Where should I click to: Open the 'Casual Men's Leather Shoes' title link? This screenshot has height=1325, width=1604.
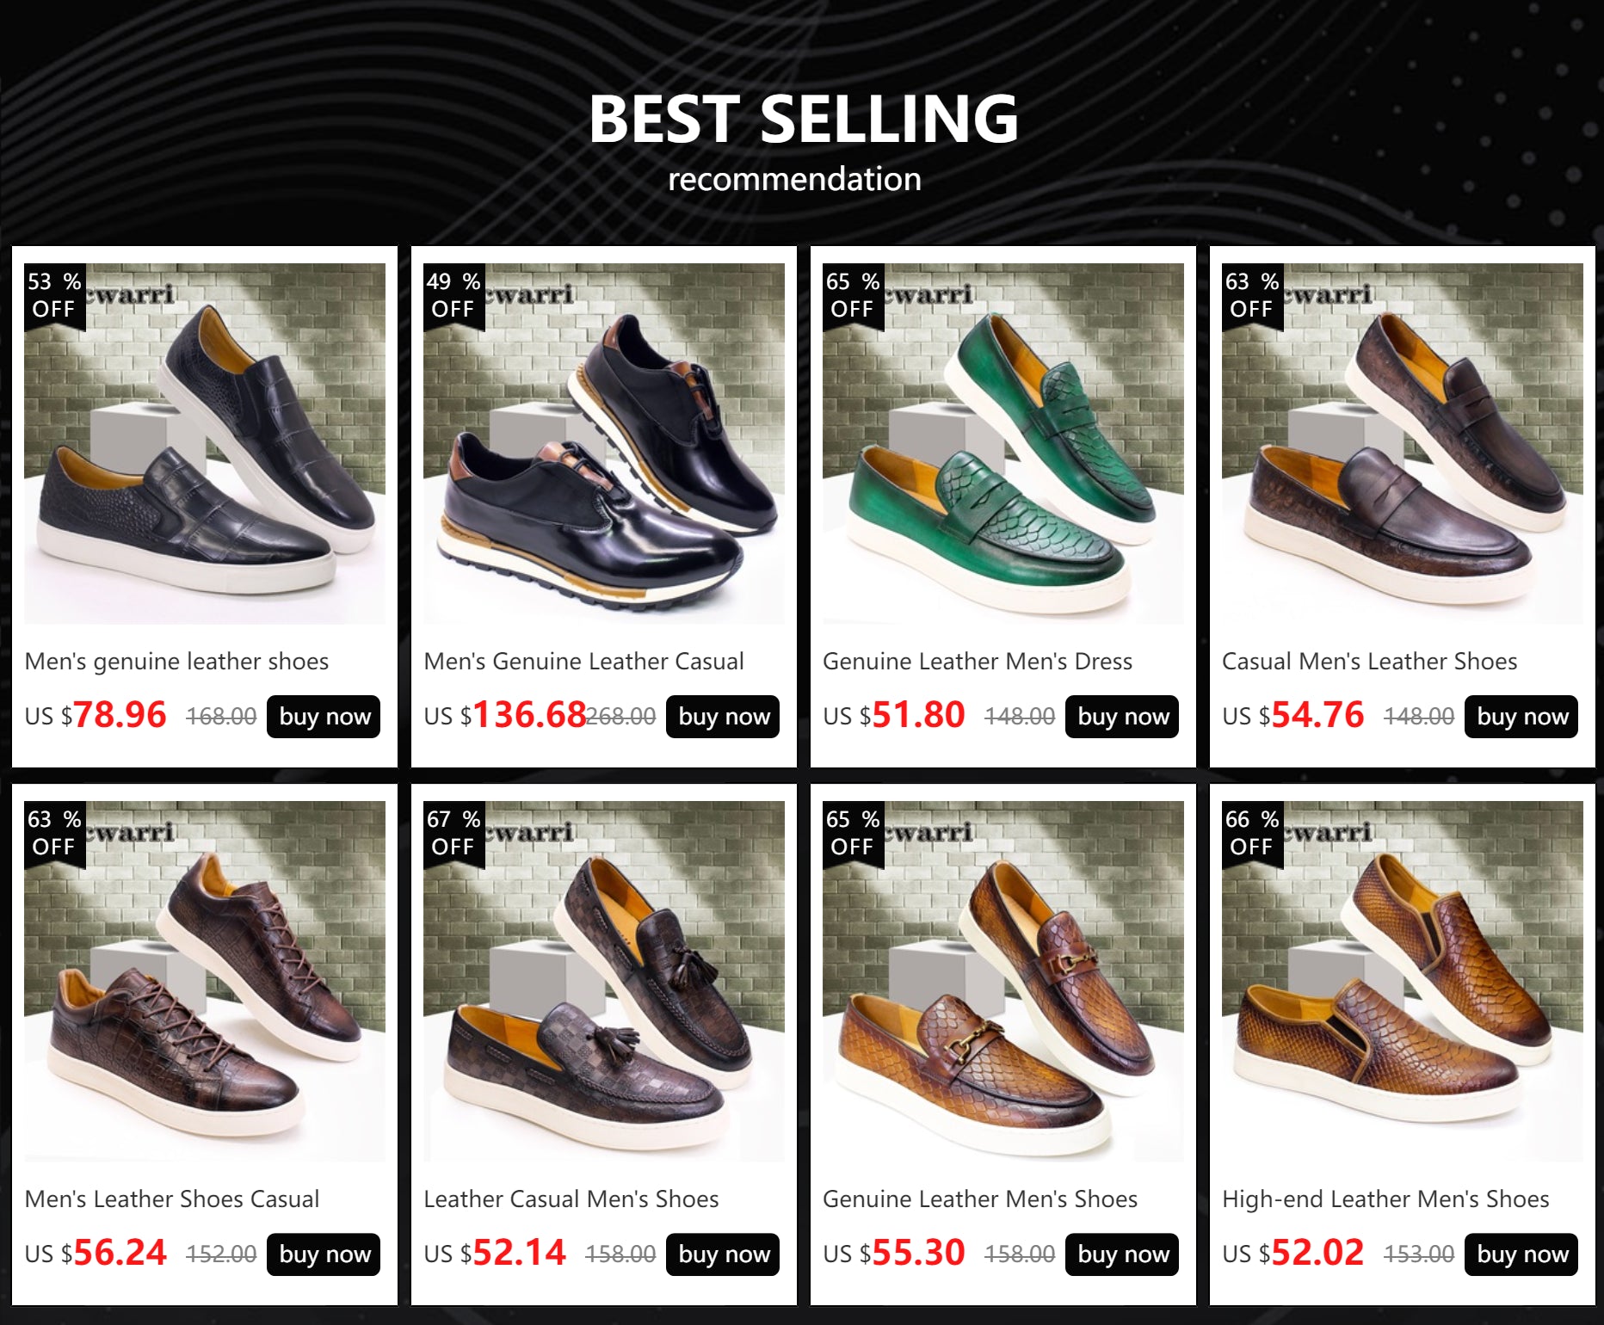tap(1370, 661)
